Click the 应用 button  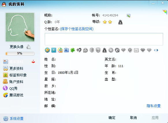(155, 118)
